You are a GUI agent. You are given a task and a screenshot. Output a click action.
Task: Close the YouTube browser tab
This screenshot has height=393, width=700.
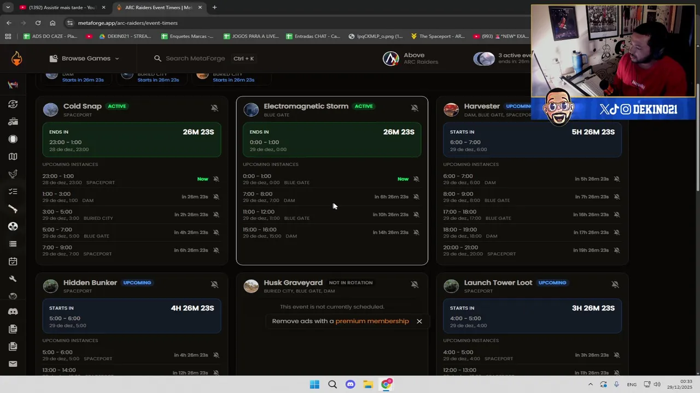103,8
